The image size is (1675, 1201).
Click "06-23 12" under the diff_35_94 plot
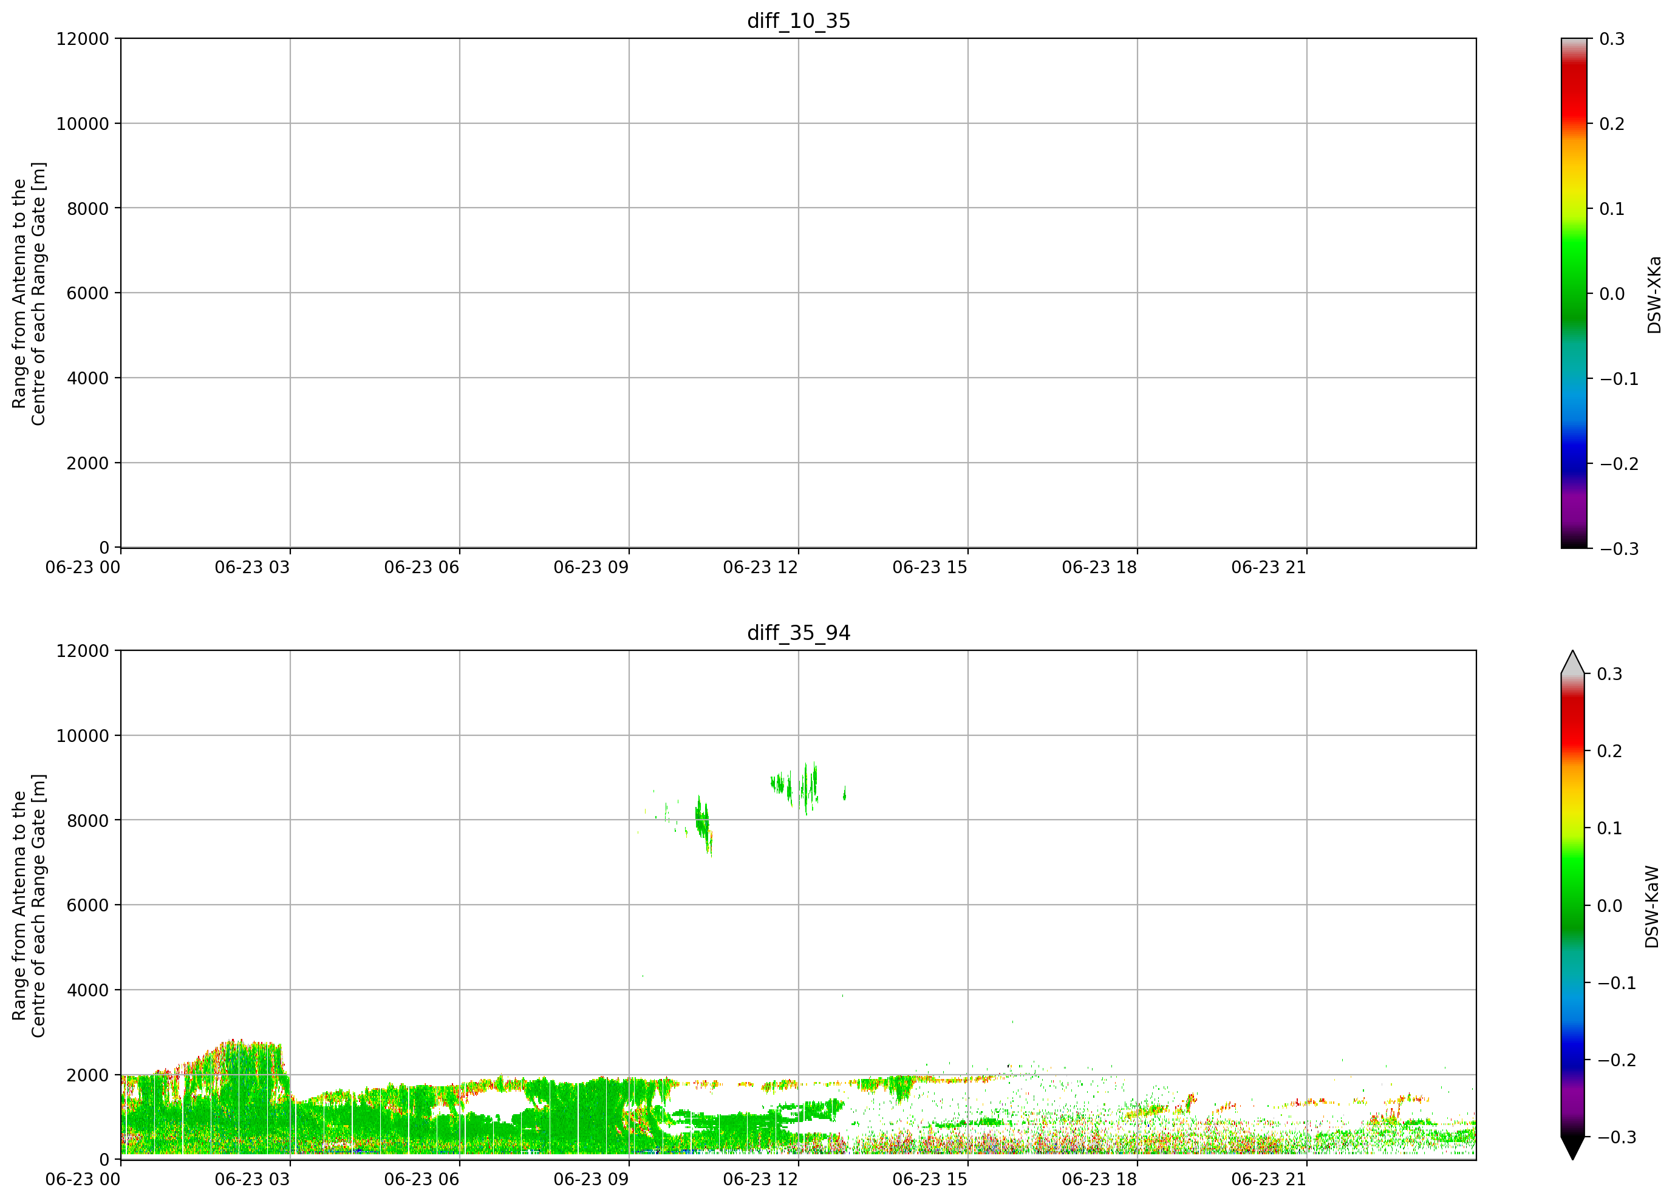pos(761,1179)
